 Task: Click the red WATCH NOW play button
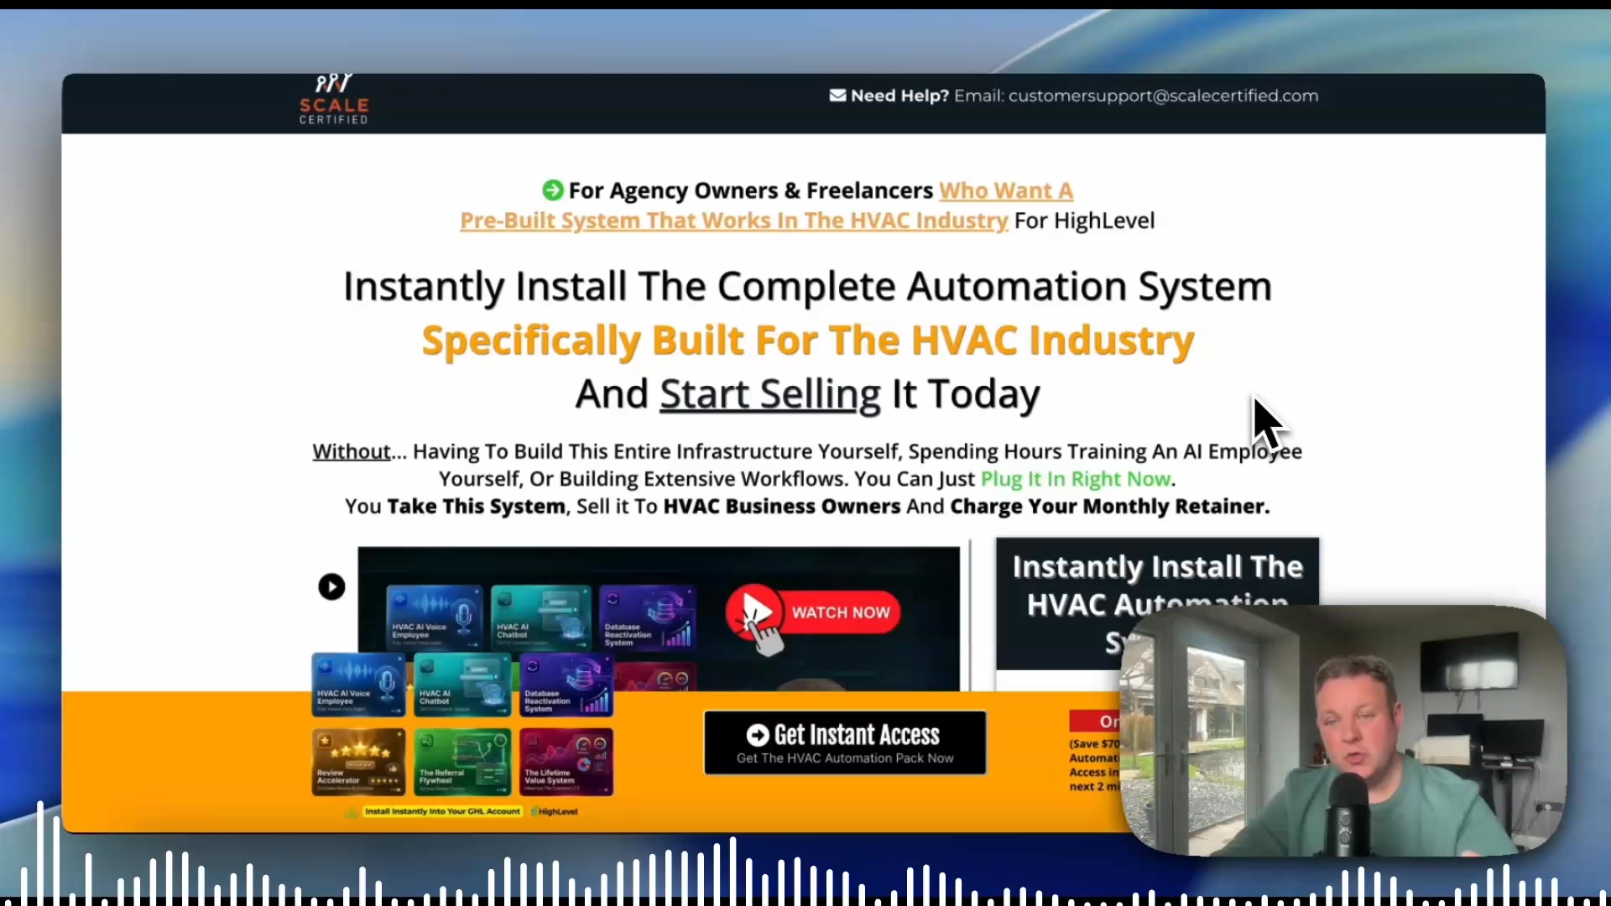[813, 612]
